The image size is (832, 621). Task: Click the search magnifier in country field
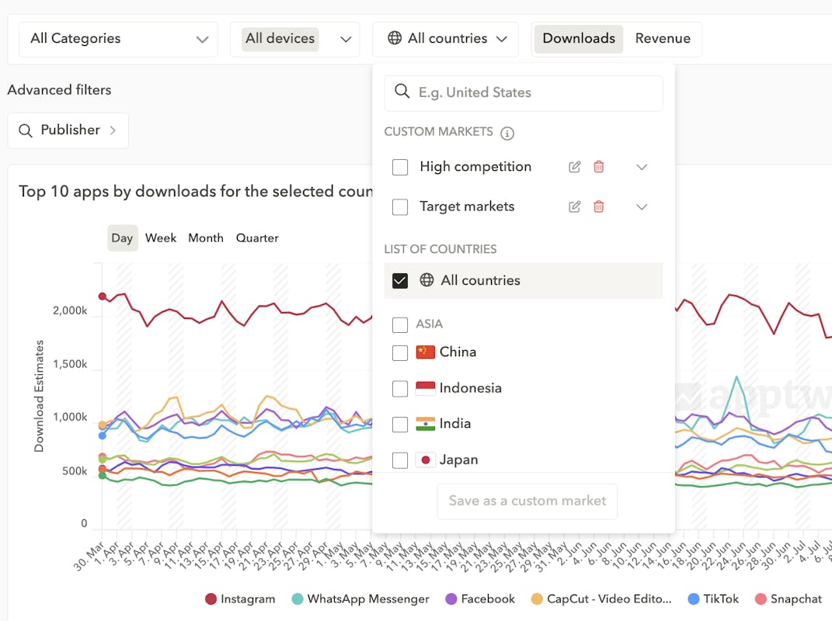click(x=402, y=92)
